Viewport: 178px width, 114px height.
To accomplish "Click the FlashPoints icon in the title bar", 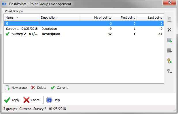I will tap(4, 4).
